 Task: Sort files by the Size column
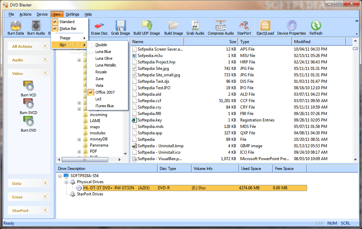[211, 42]
